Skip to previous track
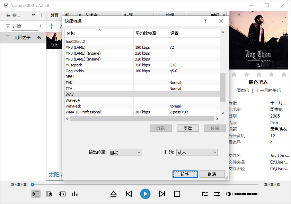 point(129,194)
